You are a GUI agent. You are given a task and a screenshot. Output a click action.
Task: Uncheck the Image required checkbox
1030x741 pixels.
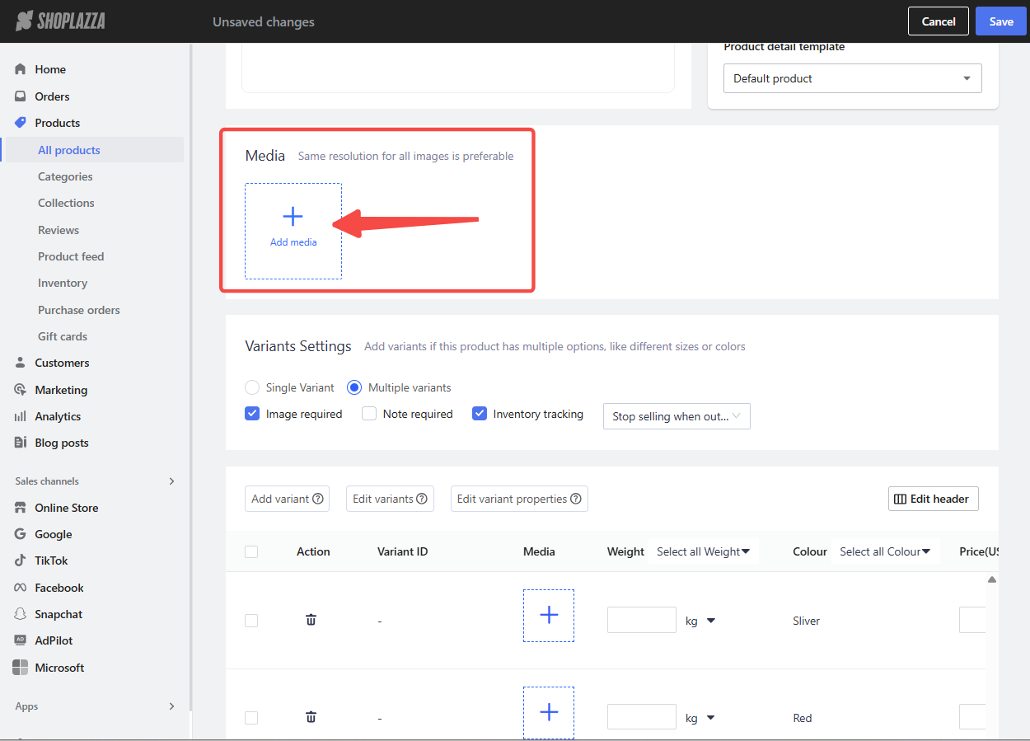252,414
